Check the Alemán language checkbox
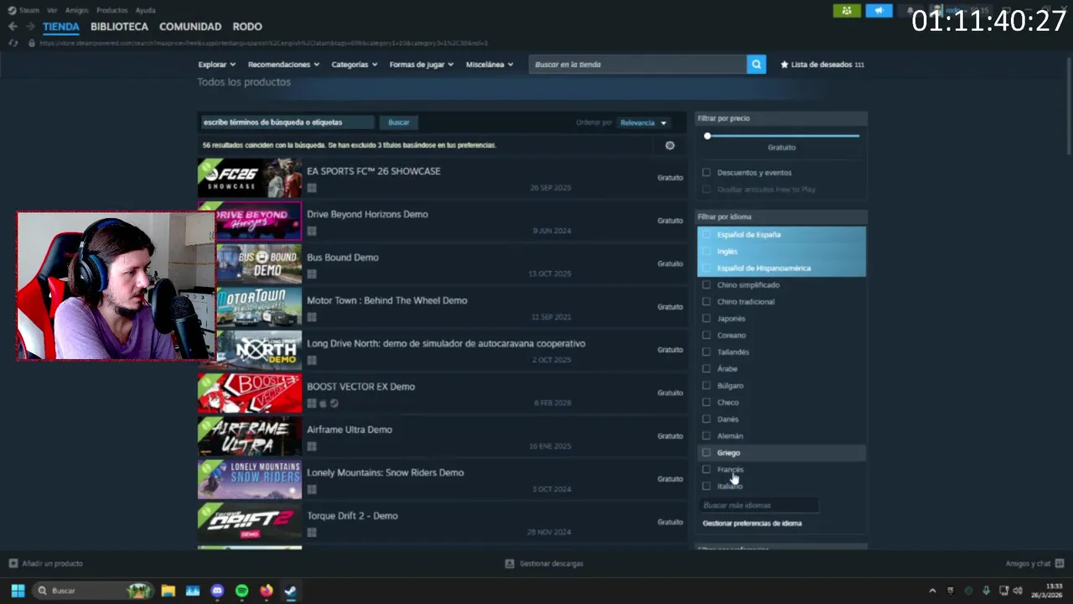The height and width of the screenshot is (604, 1073). click(x=706, y=436)
